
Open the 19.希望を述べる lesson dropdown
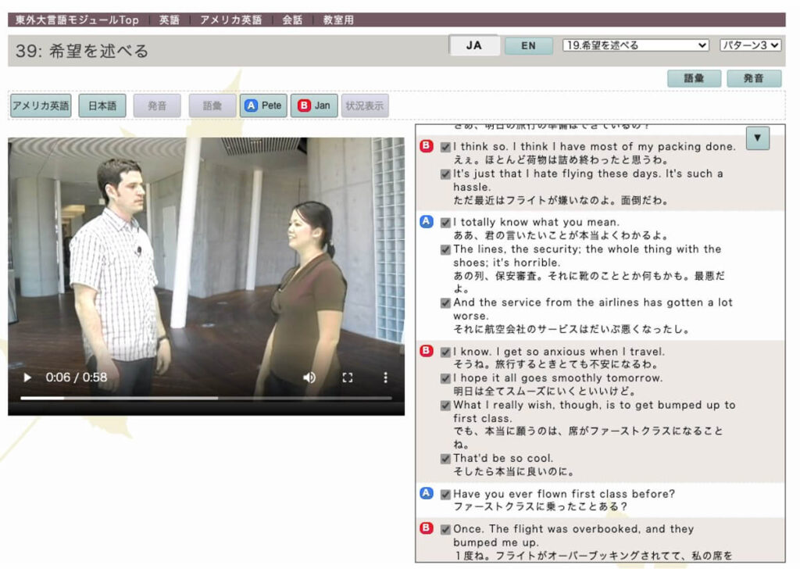(635, 45)
